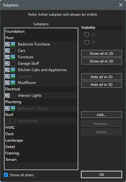The image size is (126, 182).
Task: Enable 3D visibility box for Garage Stuff
Action: (x=13, y=63)
